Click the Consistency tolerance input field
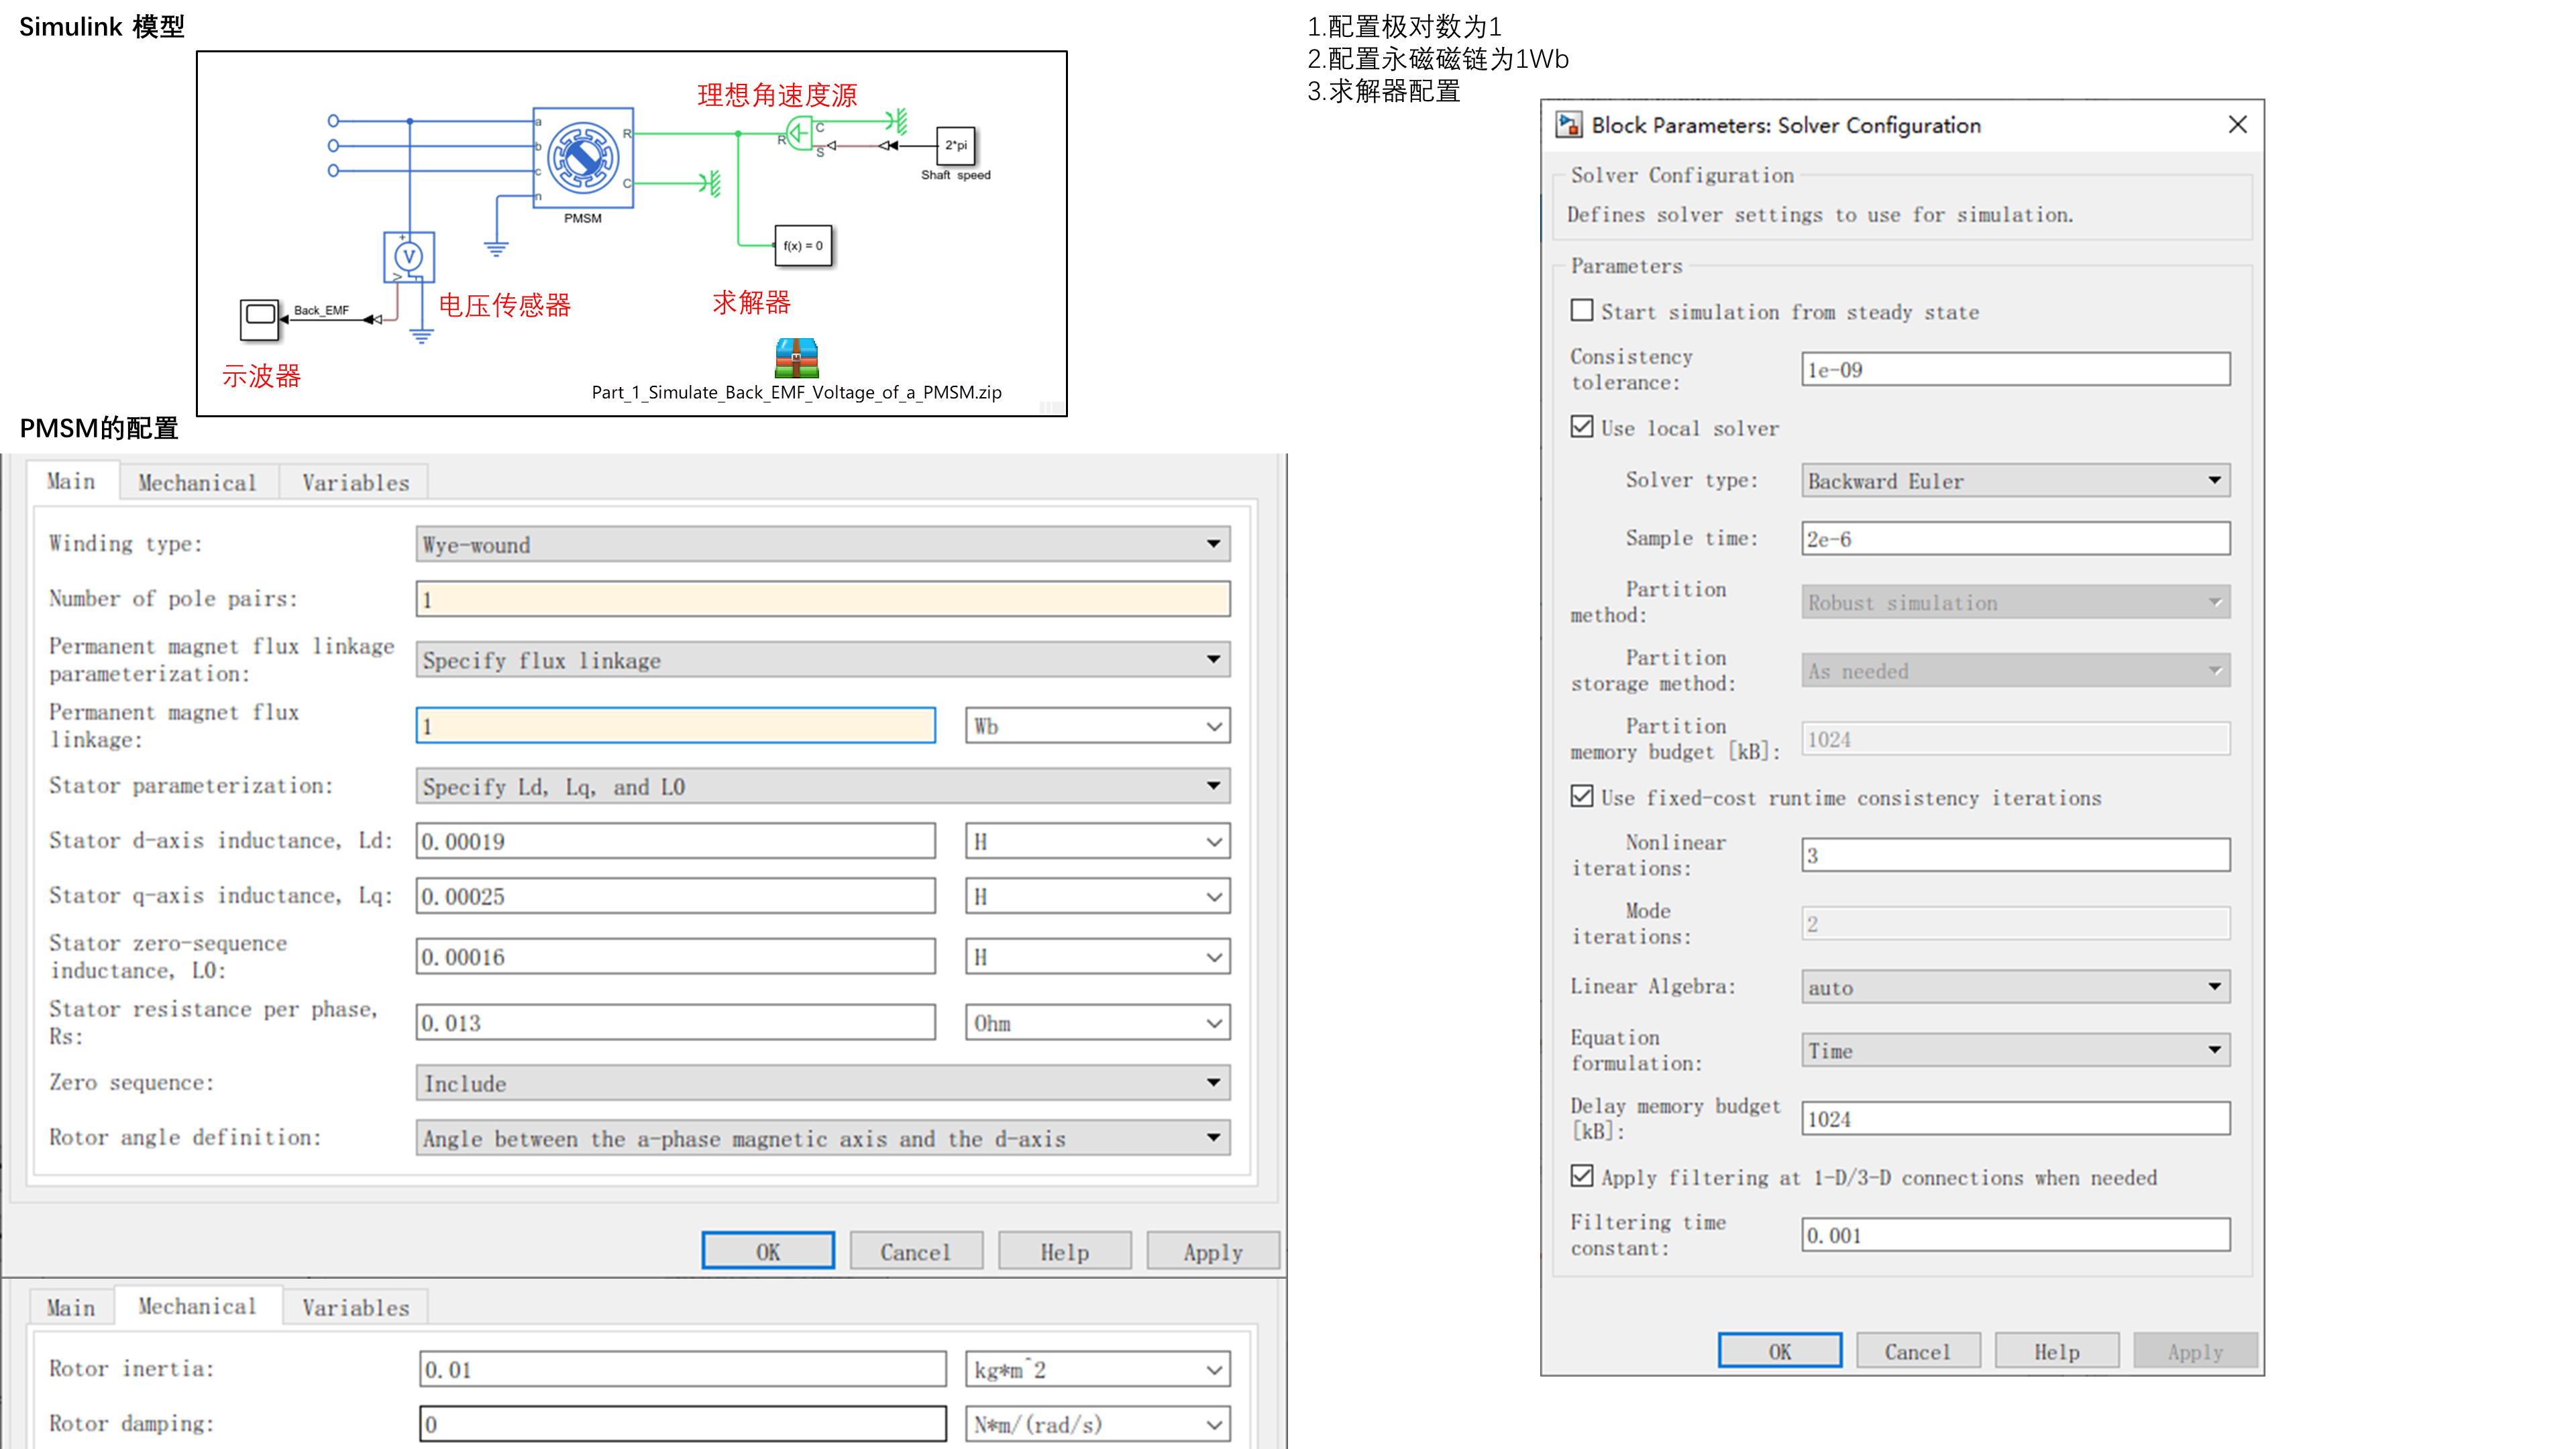The width and height of the screenshot is (2576, 1449). click(2014, 369)
